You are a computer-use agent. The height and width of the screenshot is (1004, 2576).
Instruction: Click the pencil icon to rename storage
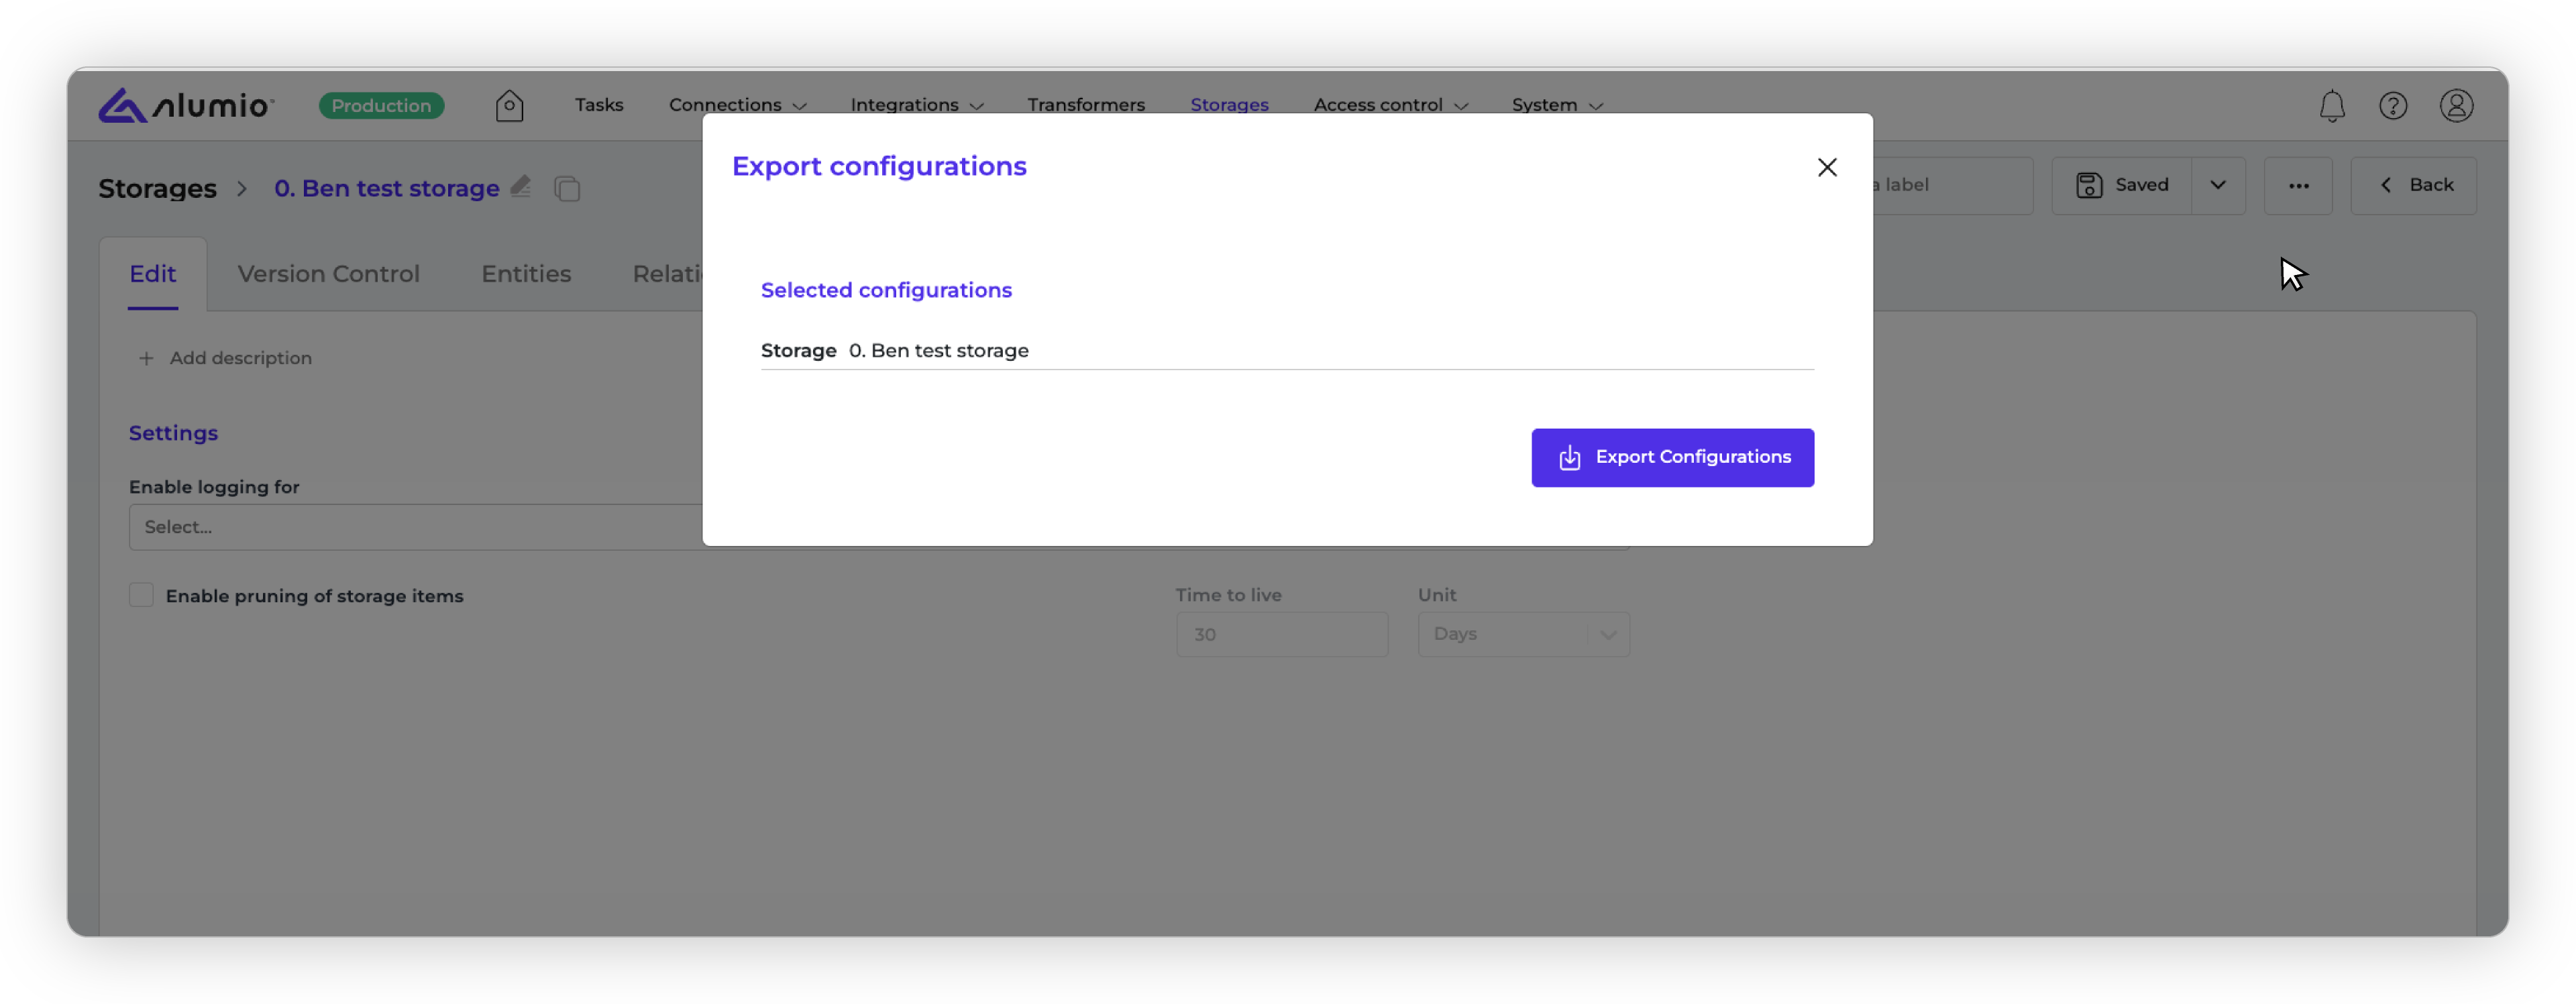[x=520, y=186]
